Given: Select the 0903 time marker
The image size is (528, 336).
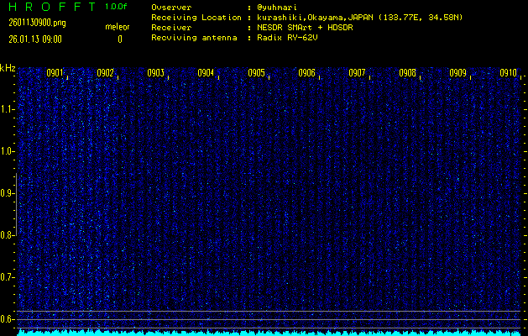Looking at the screenshot, I should click(x=156, y=73).
